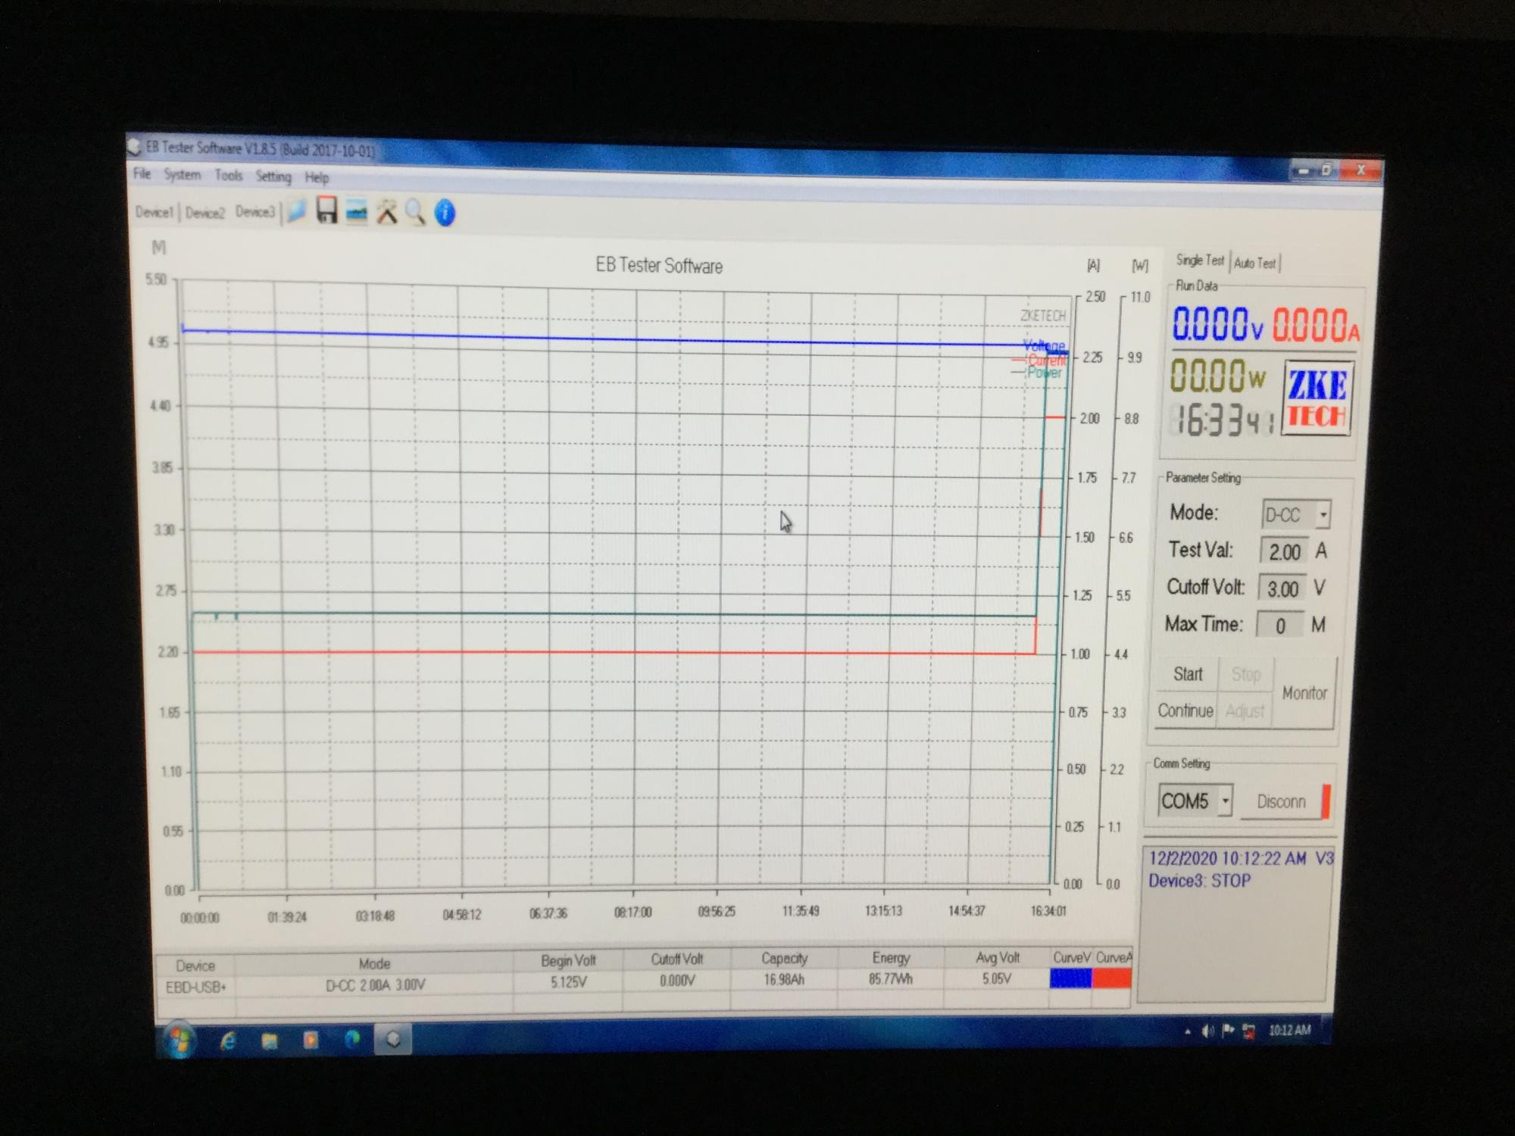Click the open file toolbar icon
The height and width of the screenshot is (1136, 1515).
pos(297,212)
